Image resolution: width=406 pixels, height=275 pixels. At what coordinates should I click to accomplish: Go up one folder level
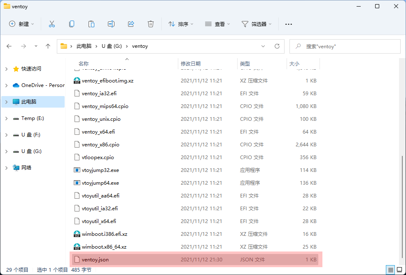pos(48,46)
